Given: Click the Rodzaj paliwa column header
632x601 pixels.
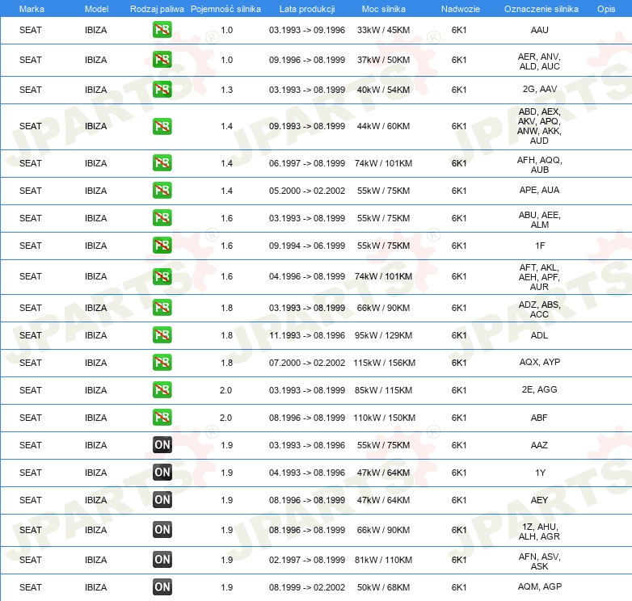Looking at the screenshot, I should [x=157, y=8].
